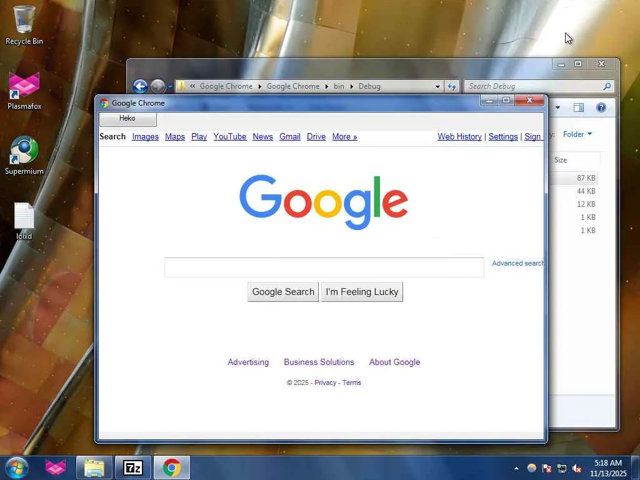
Task: Open the Images link on Google
Action: pos(145,137)
